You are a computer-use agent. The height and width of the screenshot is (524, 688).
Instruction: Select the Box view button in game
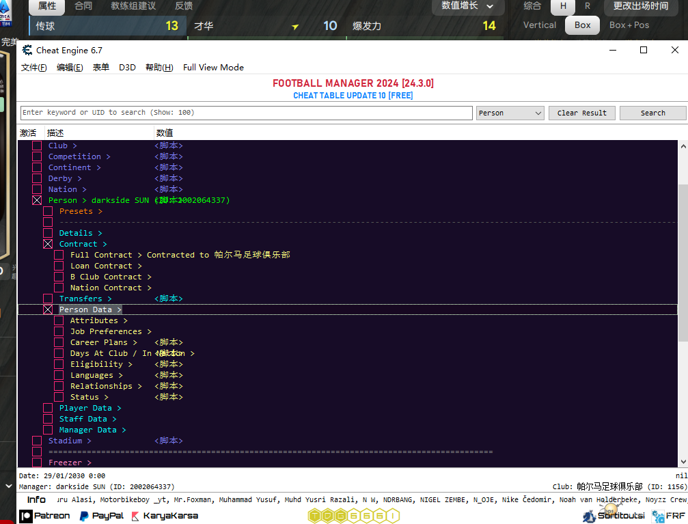pos(582,25)
